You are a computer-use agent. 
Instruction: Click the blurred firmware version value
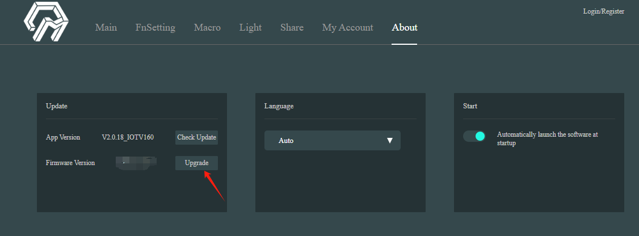click(134, 163)
